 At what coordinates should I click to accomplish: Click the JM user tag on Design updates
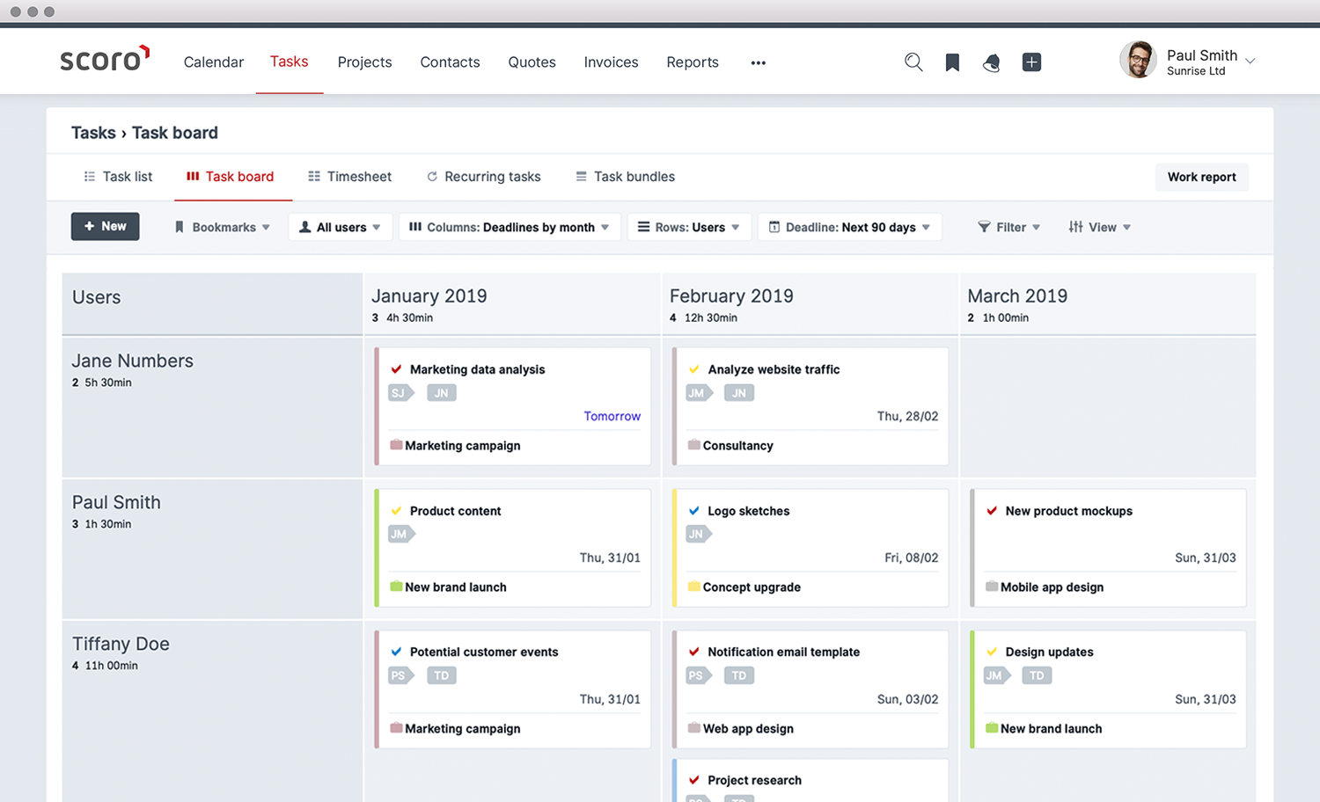[997, 675]
